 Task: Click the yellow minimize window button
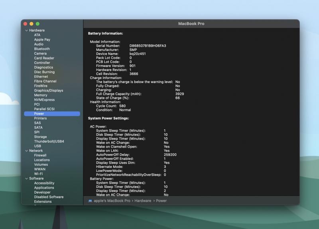(x=32, y=24)
